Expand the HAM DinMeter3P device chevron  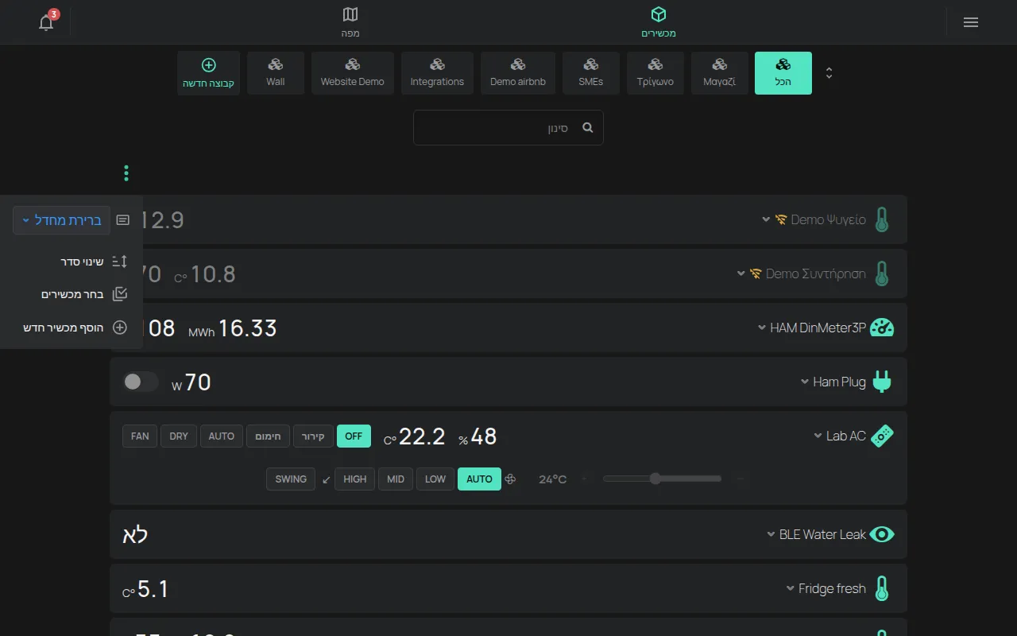point(761,328)
